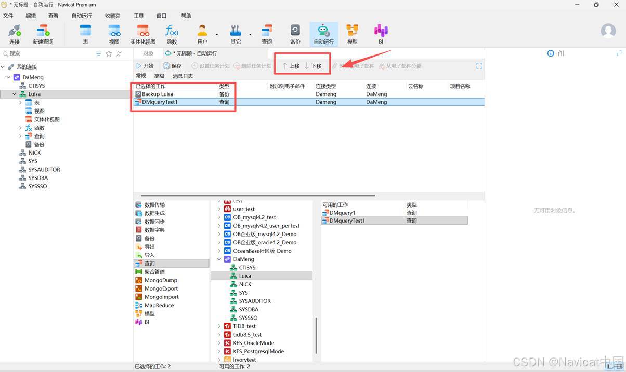Image resolution: width=626 pixels, height=372 pixels.
Task: Expand OceanBase社区版_Demo in the lower tree
Action: click(x=219, y=251)
